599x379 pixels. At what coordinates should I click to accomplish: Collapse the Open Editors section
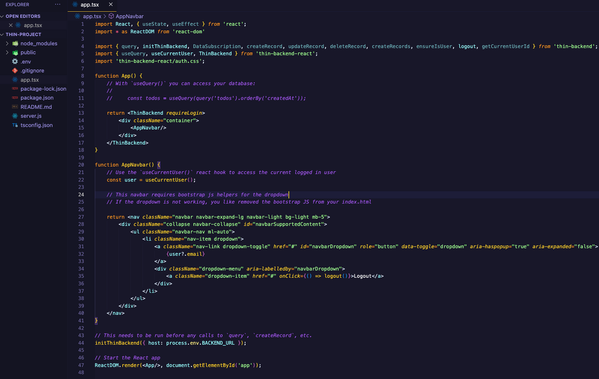point(3,16)
